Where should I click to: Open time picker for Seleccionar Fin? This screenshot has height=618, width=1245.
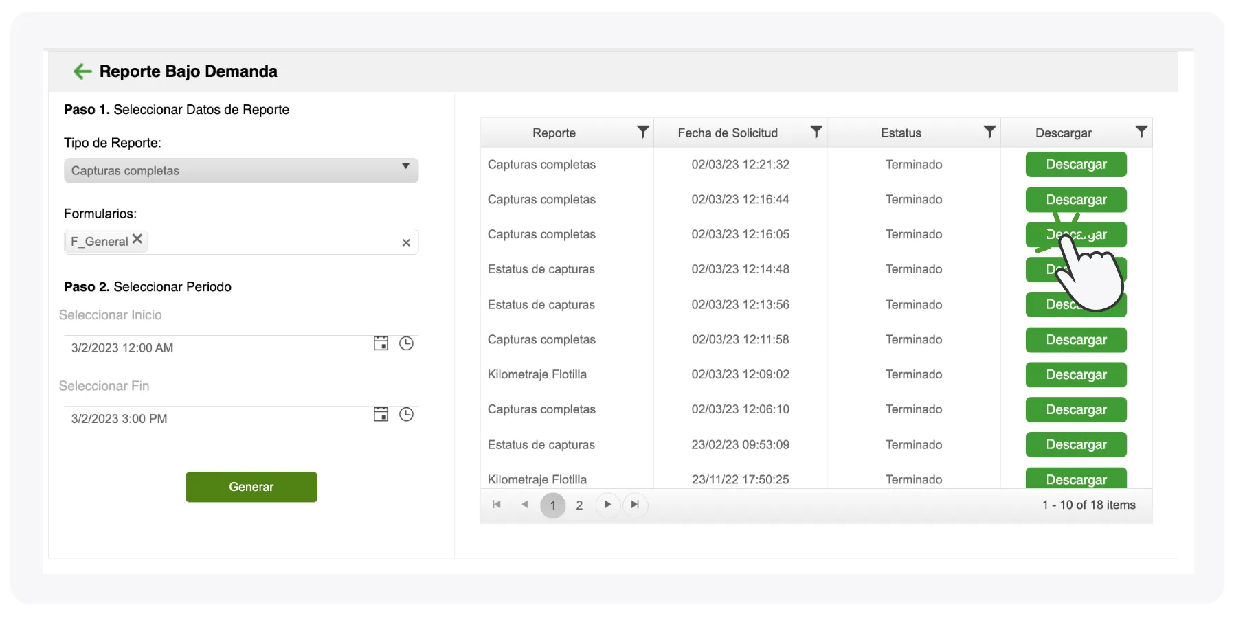(407, 414)
